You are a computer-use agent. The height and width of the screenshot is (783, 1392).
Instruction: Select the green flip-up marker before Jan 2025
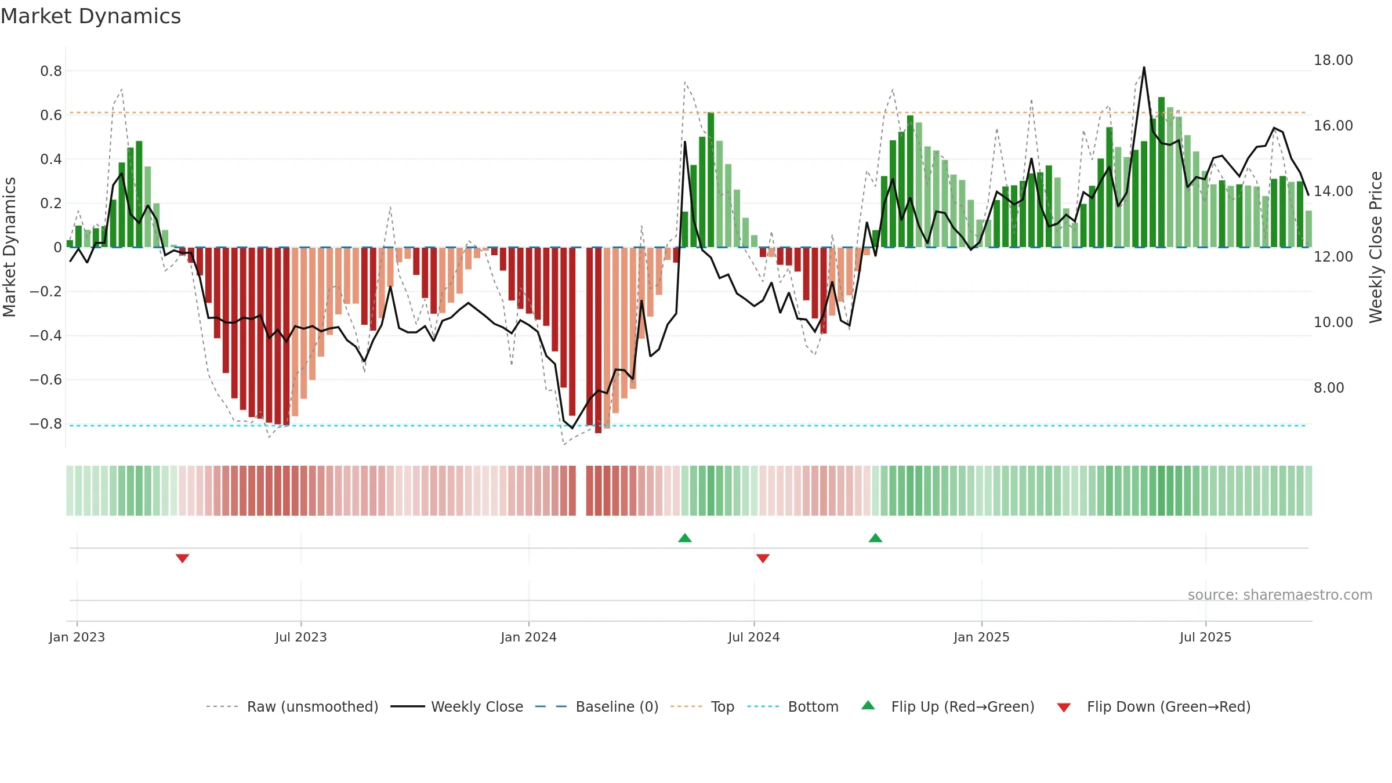[x=876, y=538]
